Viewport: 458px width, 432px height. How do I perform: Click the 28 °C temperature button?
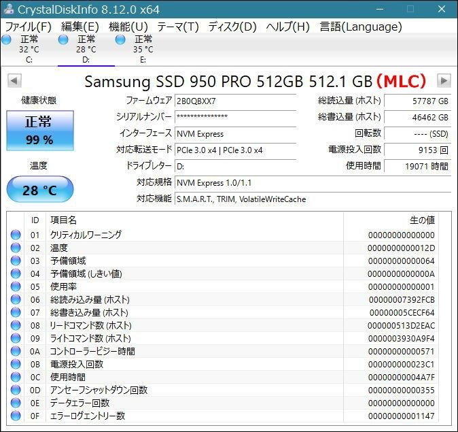pyautogui.click(x=40, y=189)
